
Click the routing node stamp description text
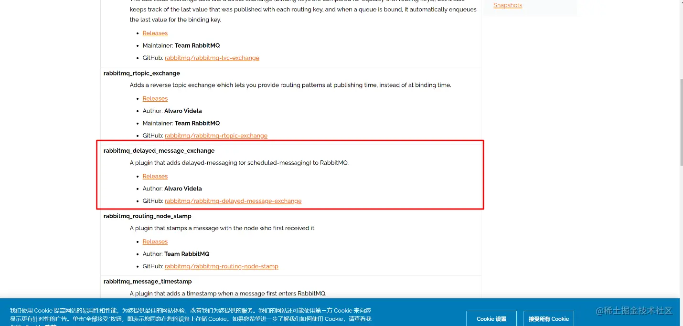click(x=223, y=228)
